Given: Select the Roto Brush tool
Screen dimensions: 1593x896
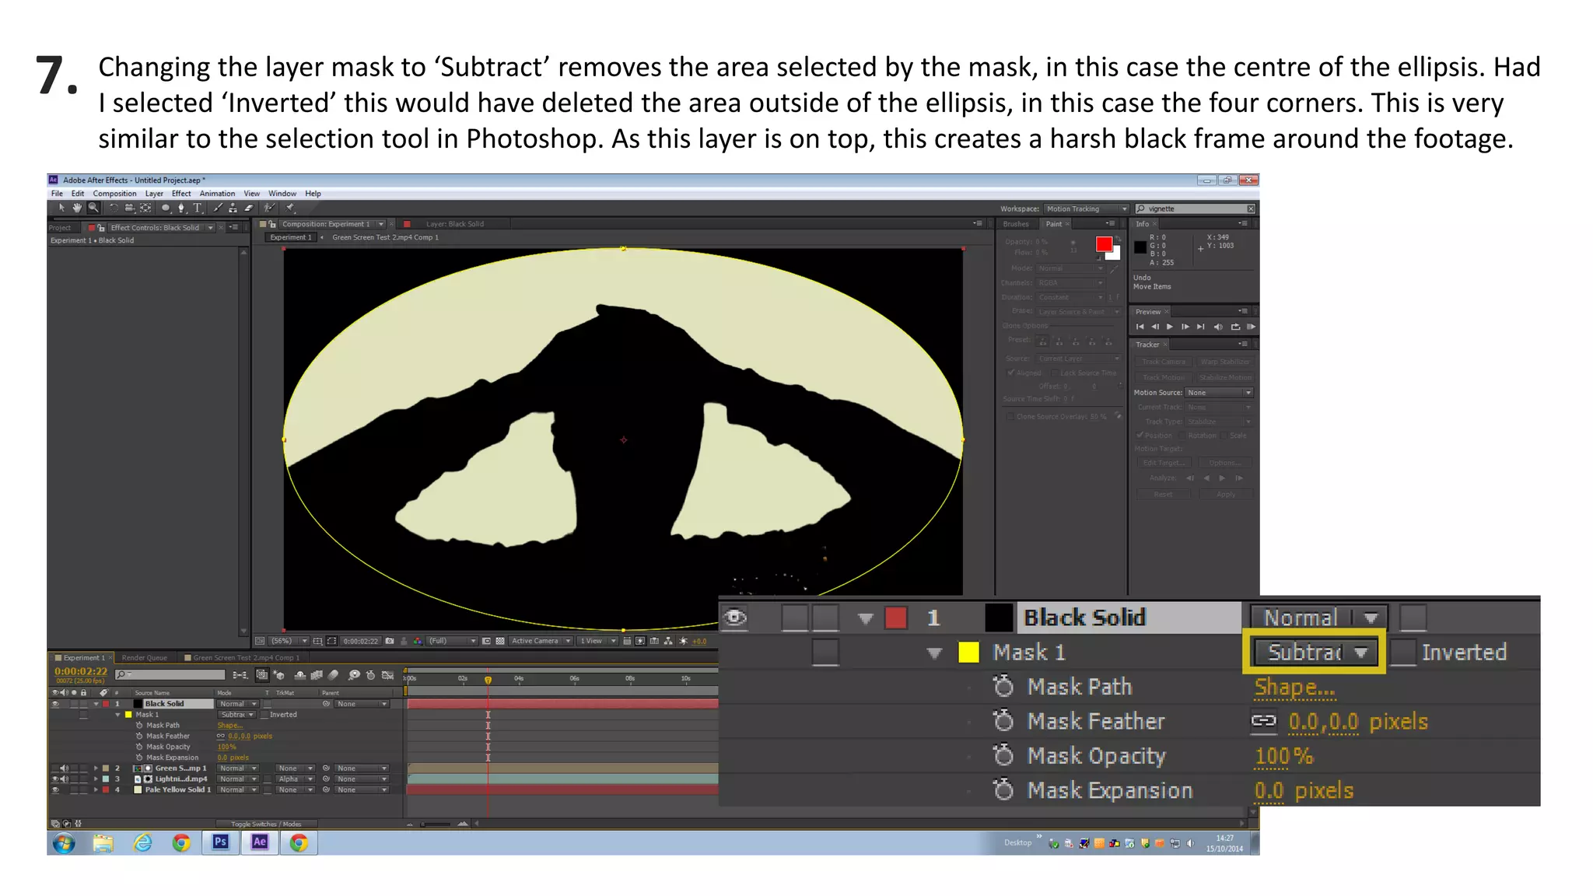Looking at the screenshot, I should [x=269, y=208].
